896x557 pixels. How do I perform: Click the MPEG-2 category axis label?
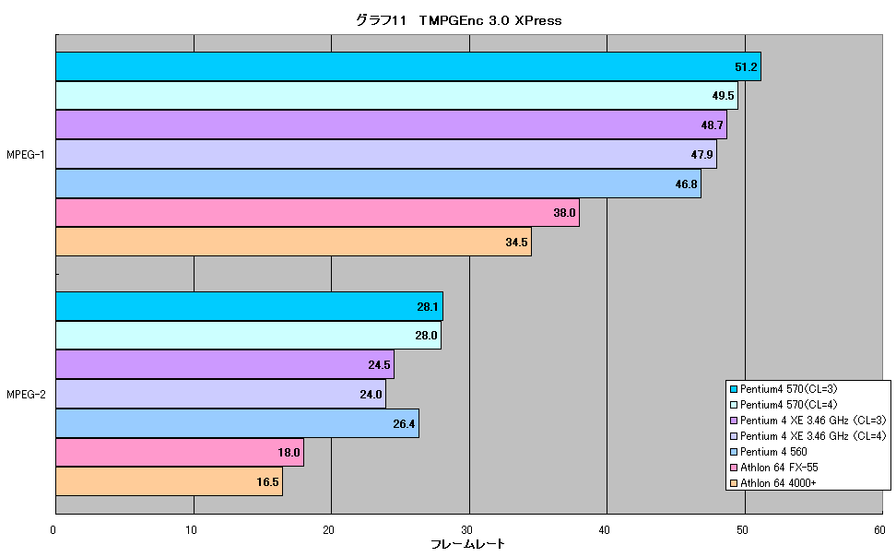[26, 394]
